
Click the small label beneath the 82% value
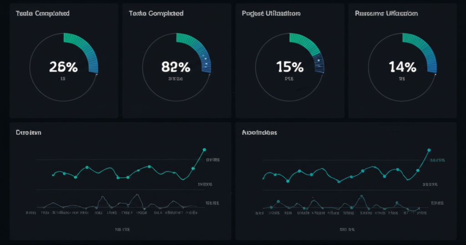[176, 79]
